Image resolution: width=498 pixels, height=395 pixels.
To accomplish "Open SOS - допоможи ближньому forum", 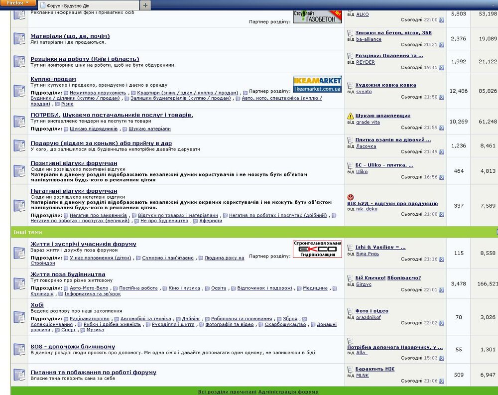I will coord(73,346).
